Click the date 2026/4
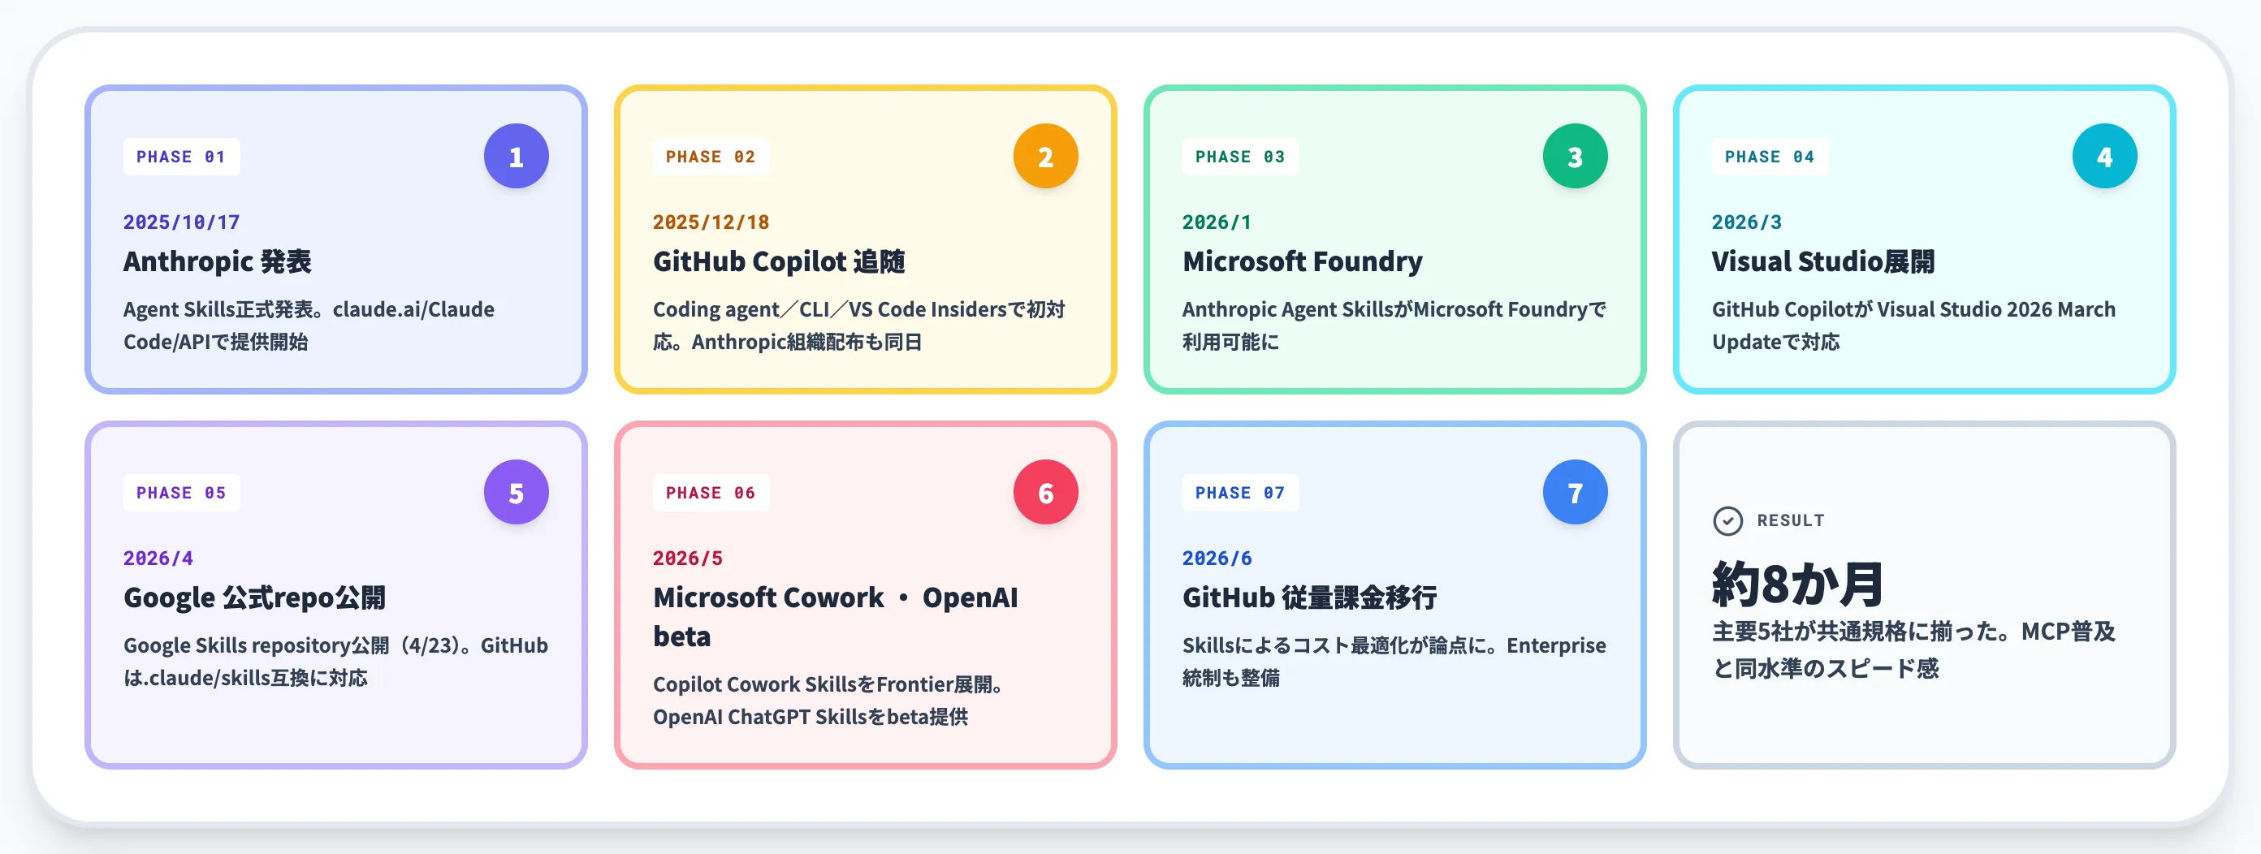The height and width of the screenshot is (854, 2261). click(x=158, y=559)
